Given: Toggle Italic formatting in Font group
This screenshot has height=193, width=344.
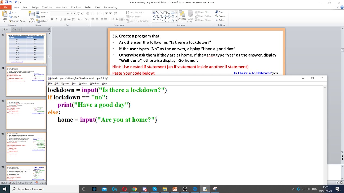Looking at the screenshot, I should coord(56,19).
